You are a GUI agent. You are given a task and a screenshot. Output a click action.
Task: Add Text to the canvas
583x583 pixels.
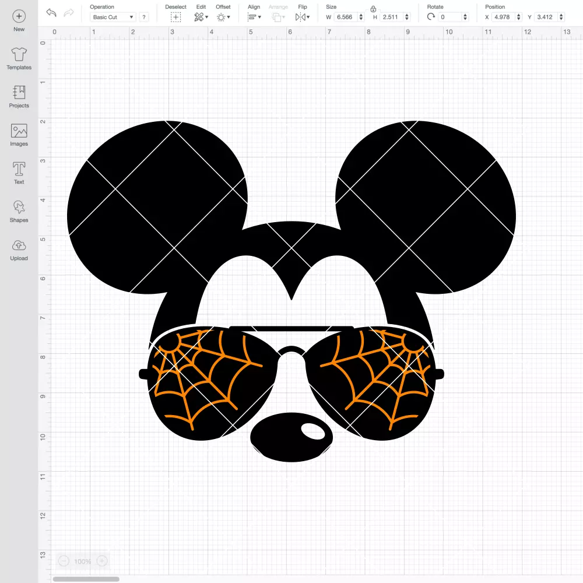point(19,173)
